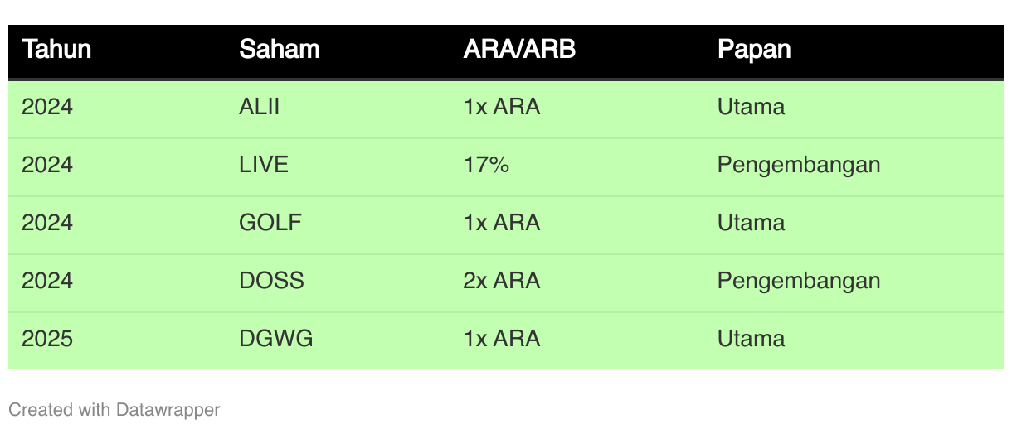Click 1x ARA in the GOLF row
Viewport: 1012px width, 429px height.
point(502,223)
